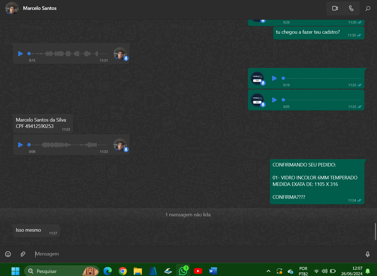Select the CPF 49412590253 message
This screenshot has width=377, height=276.
(x=43, y=124)
